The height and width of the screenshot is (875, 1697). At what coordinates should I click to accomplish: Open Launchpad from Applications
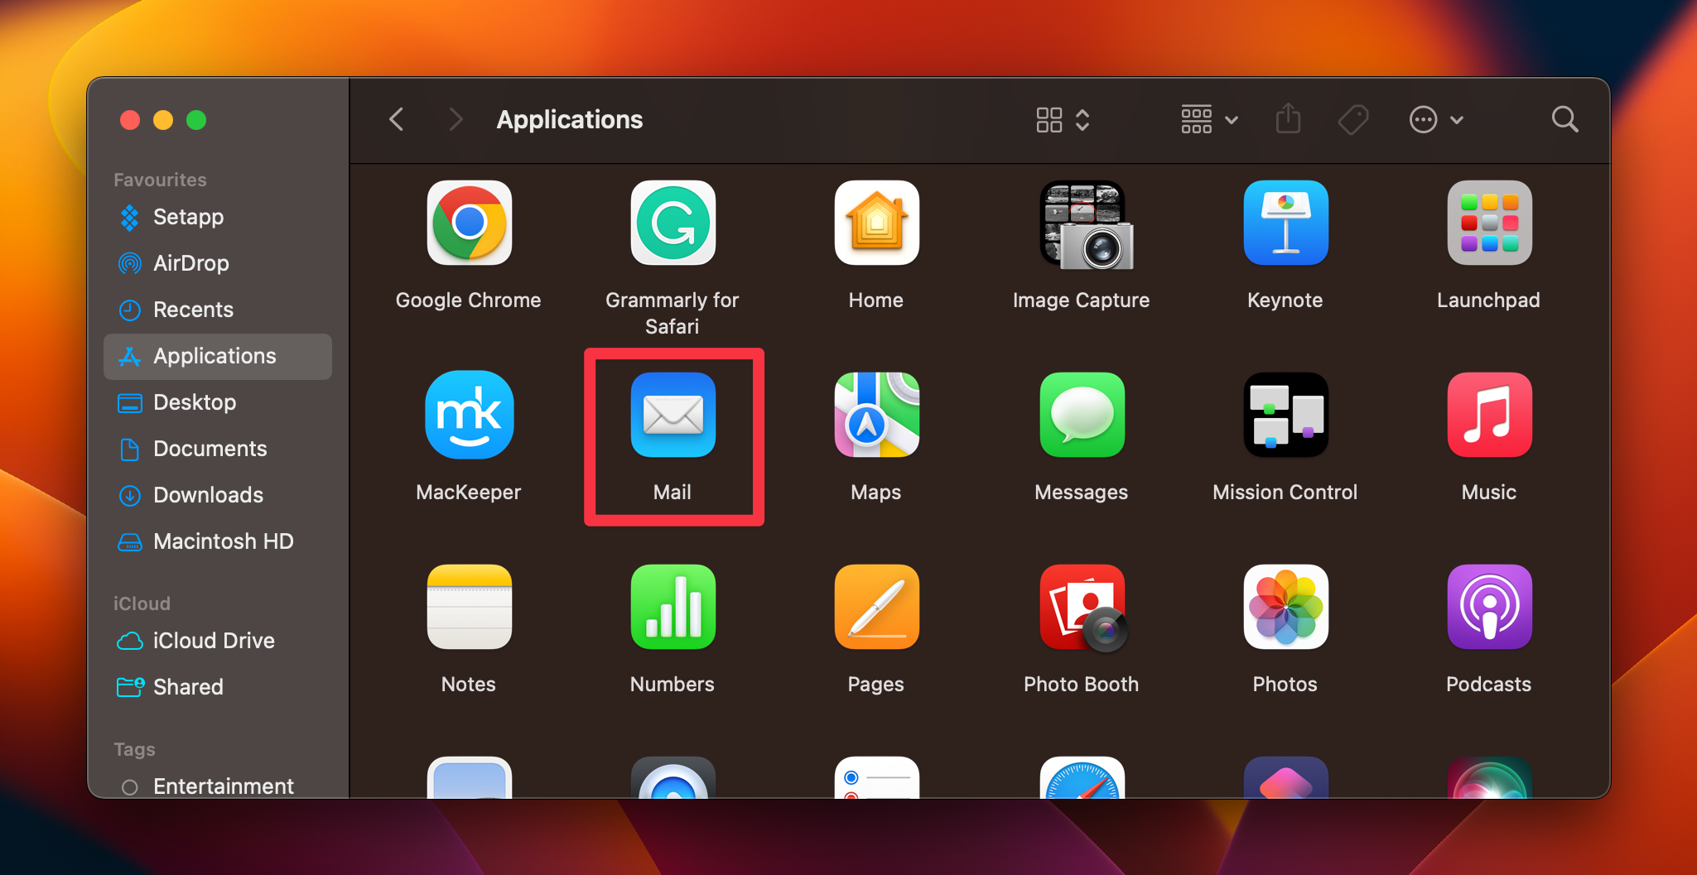[x=1487, y=224]
